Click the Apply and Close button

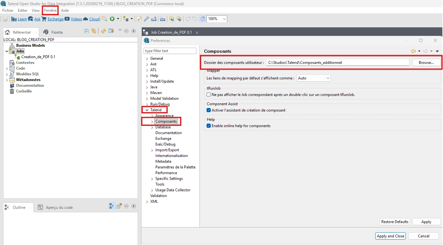point(390,236)
